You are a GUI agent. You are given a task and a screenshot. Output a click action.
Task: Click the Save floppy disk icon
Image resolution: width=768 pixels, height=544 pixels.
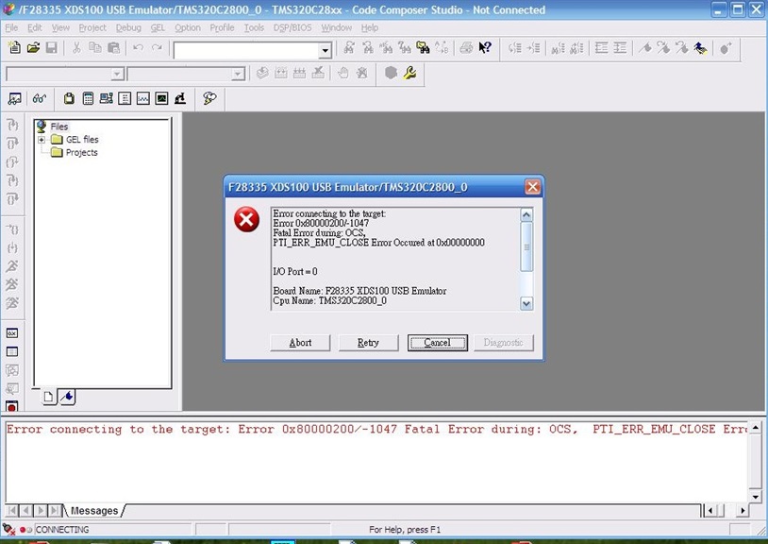52,47
